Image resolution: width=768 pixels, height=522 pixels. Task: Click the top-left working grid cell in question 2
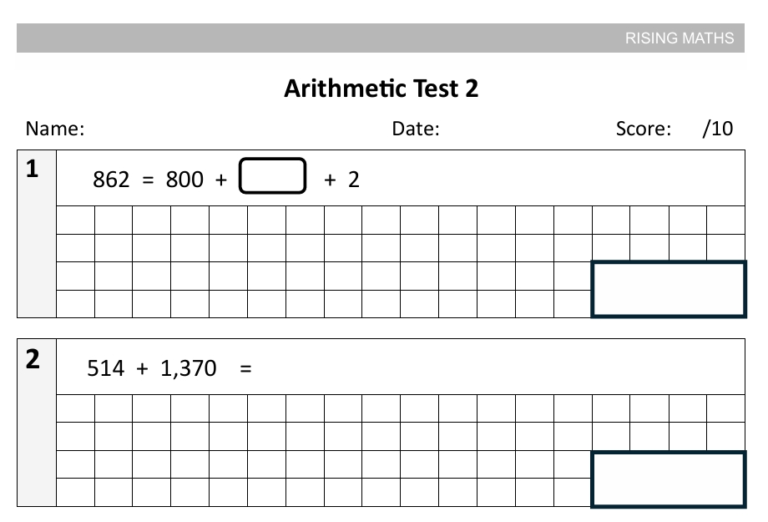coord(75,408)
